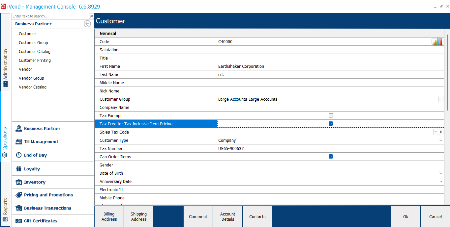This screenshot has width=450, height=227.
Task: Clear Sales Tax Code with X button
Action: tap(441, 132)
